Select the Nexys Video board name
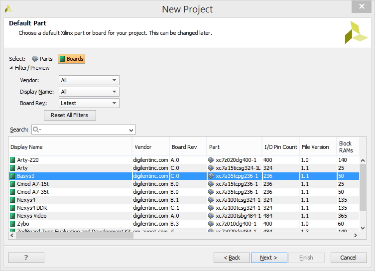Viewport: 375px width, 271px height. pos(32,216)
